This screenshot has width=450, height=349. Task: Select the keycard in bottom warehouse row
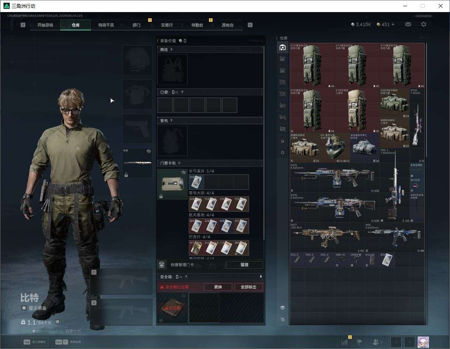coord(387,259)
